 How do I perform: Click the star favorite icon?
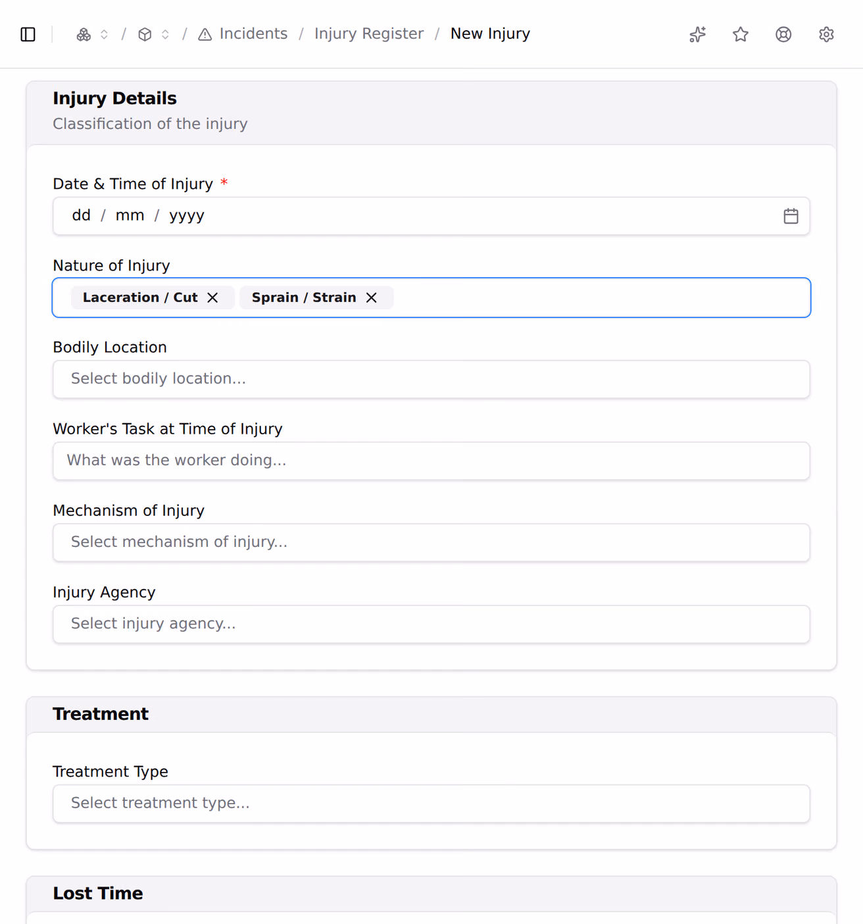pos(741,34)
